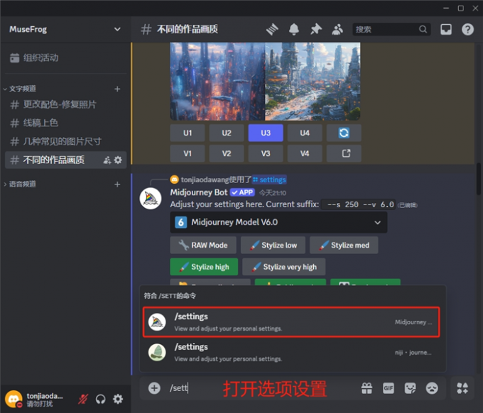Open user settings gear icon
Image resolution: width=483 pixels, height=413 pixels.
tap(118, 399)
